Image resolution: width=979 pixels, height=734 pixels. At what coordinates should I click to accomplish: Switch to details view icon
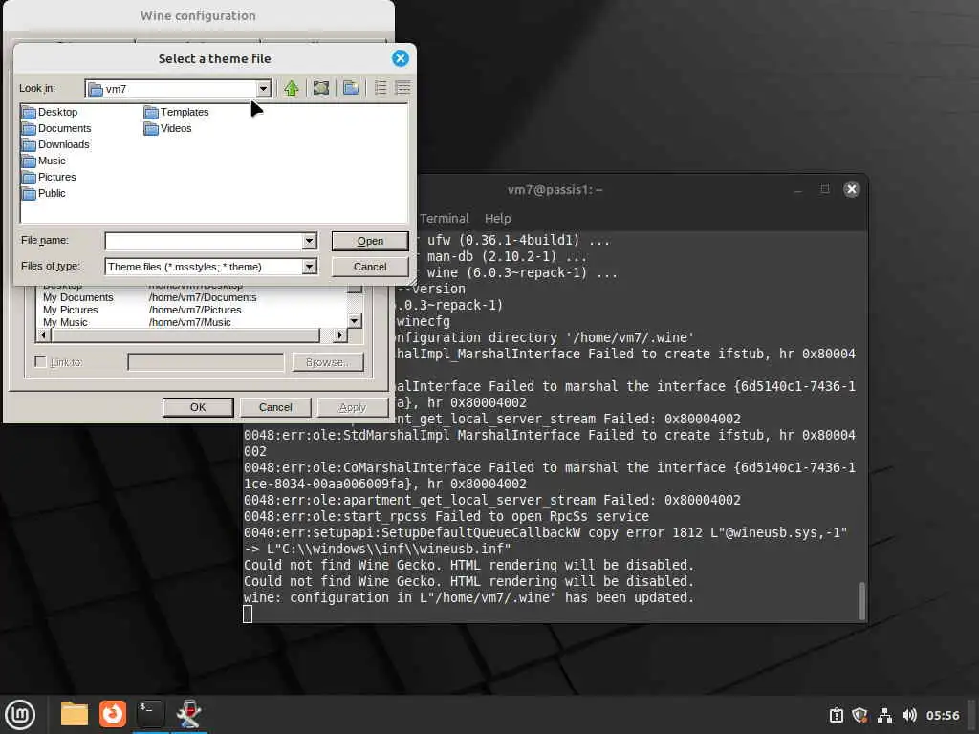point(403,89)
